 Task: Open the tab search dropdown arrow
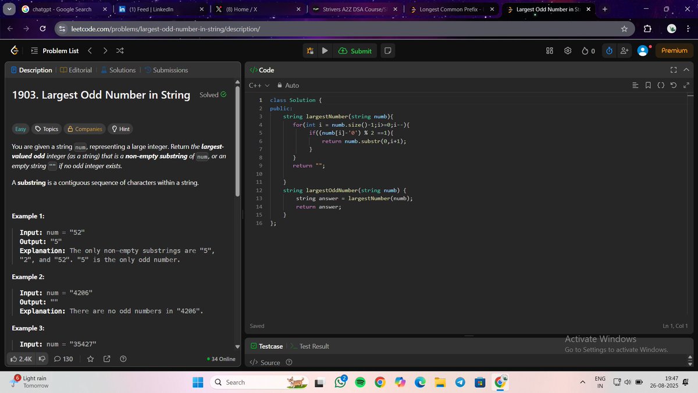[x=9, y=9]
